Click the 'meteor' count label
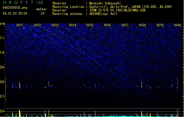The height and width of the screenshot is (117, 184). click(42, 9)
